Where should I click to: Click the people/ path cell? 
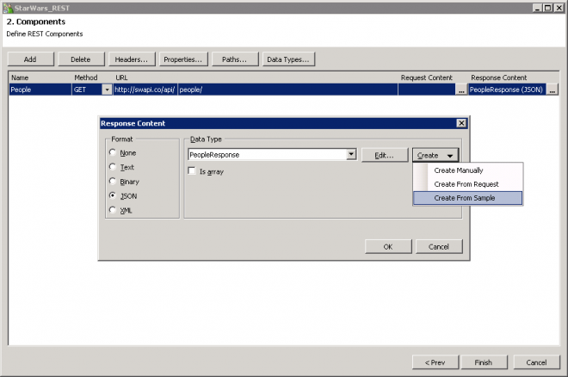[x=287, y=90]
